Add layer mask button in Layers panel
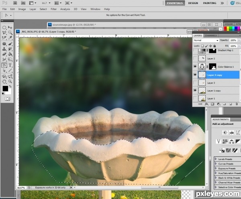The width and height of the screenshot is (241, 199). click(212, 104)
